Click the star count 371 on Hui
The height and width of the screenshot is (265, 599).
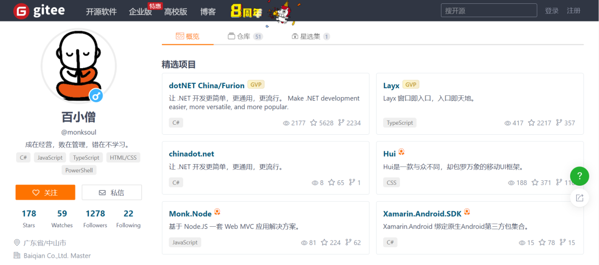[x=541, y=182]
